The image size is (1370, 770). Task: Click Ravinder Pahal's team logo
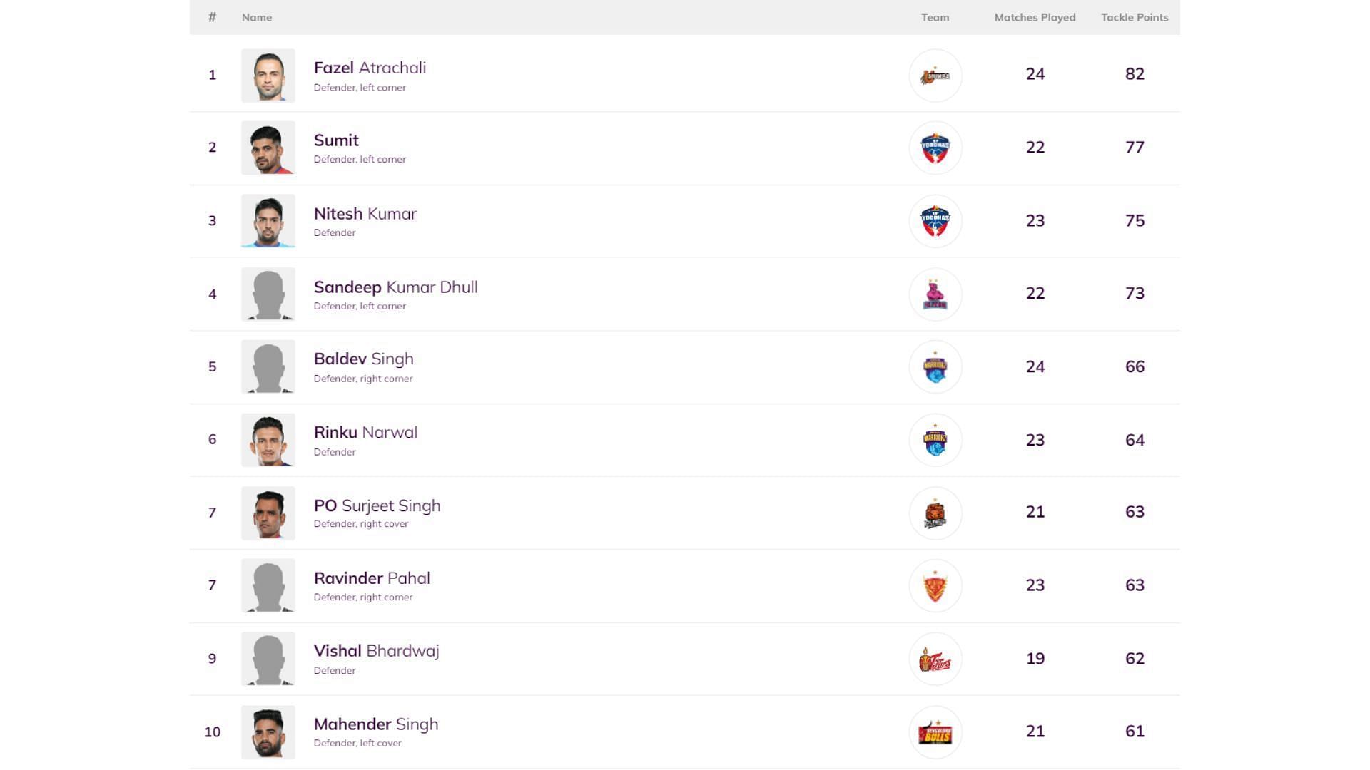click(x=935, y=586)
